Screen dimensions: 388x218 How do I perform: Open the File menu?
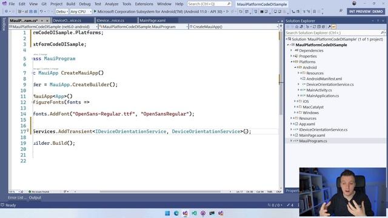click(x=12, y=4)
